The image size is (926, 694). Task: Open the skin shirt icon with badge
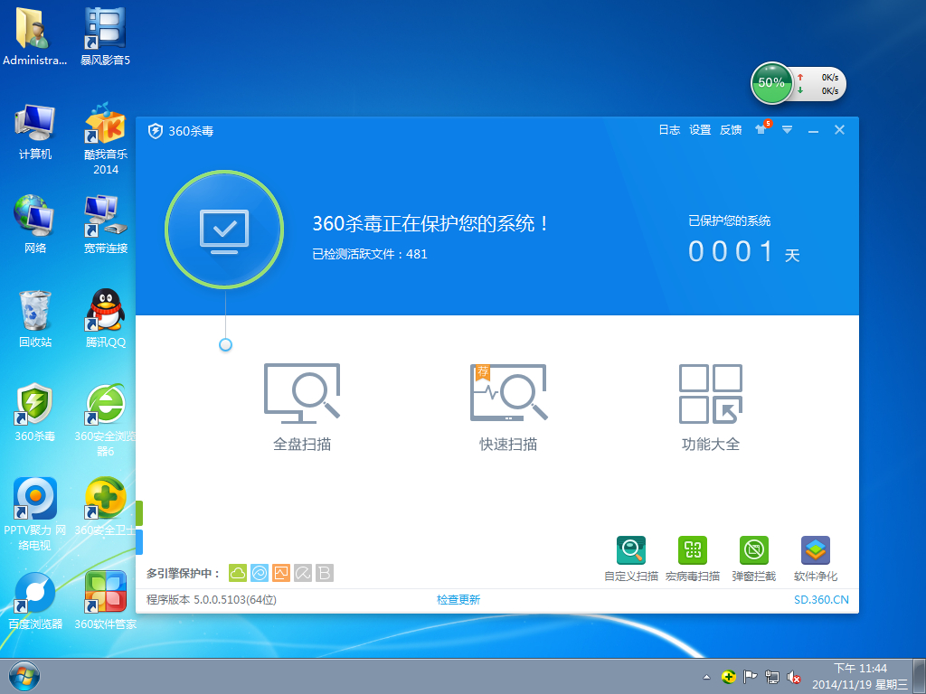click(762, 128)
